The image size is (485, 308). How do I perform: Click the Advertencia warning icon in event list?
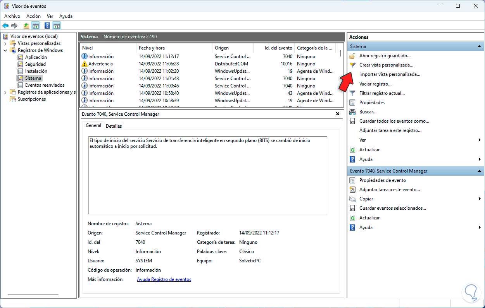(85, 64)
